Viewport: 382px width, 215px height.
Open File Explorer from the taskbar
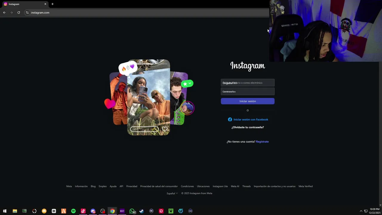click(x=15, y=211)
